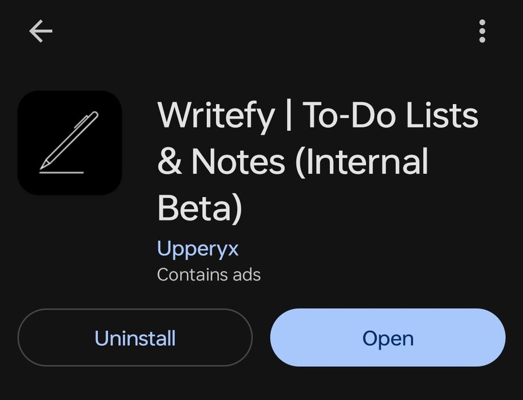Screen dimensions: 523x400
Task: Select the black pen logo thumbnail
Action: point(70,143)
